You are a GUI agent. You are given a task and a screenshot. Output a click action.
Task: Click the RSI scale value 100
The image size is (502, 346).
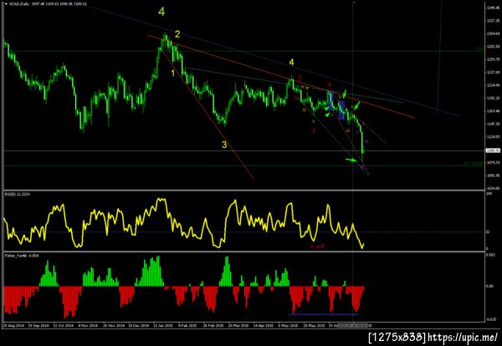(x=489, y=193)
